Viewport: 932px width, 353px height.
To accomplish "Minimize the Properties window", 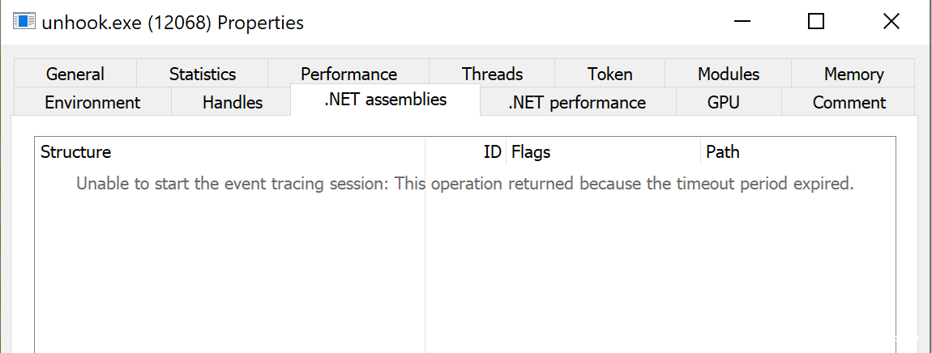I will point(741,22).
